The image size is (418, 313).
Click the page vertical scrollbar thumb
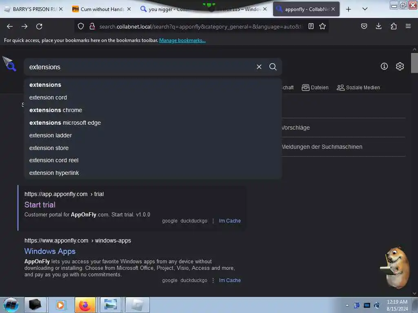click(414, 63)
